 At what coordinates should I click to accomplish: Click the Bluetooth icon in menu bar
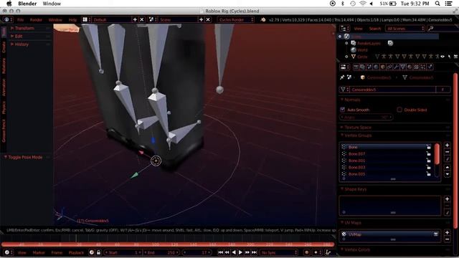coord(343,4)
